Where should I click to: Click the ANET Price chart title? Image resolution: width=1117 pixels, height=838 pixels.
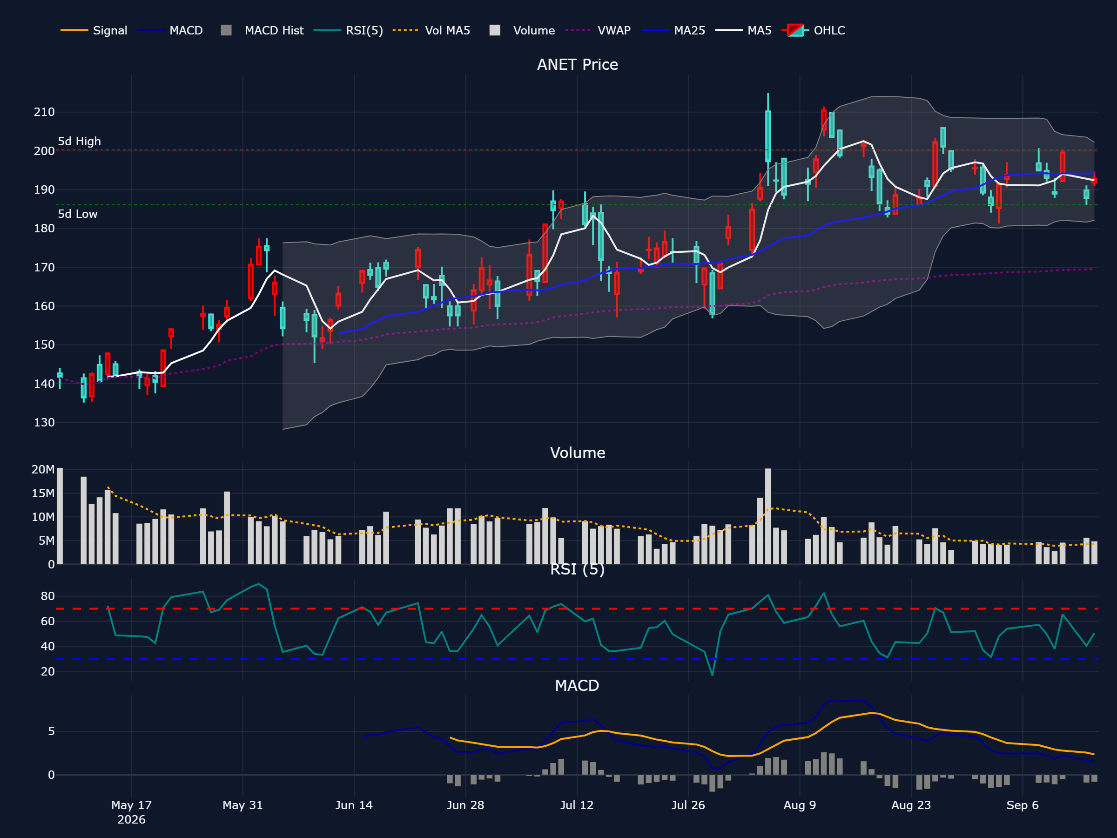point(577,65)
